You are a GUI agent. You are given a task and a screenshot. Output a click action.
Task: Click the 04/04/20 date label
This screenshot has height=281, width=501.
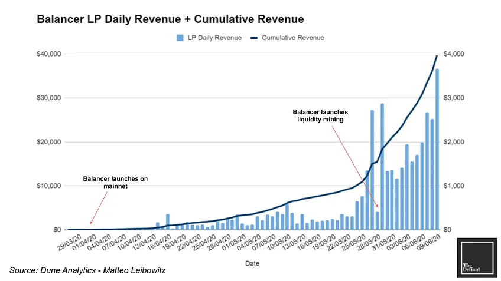tap(99, 243)
